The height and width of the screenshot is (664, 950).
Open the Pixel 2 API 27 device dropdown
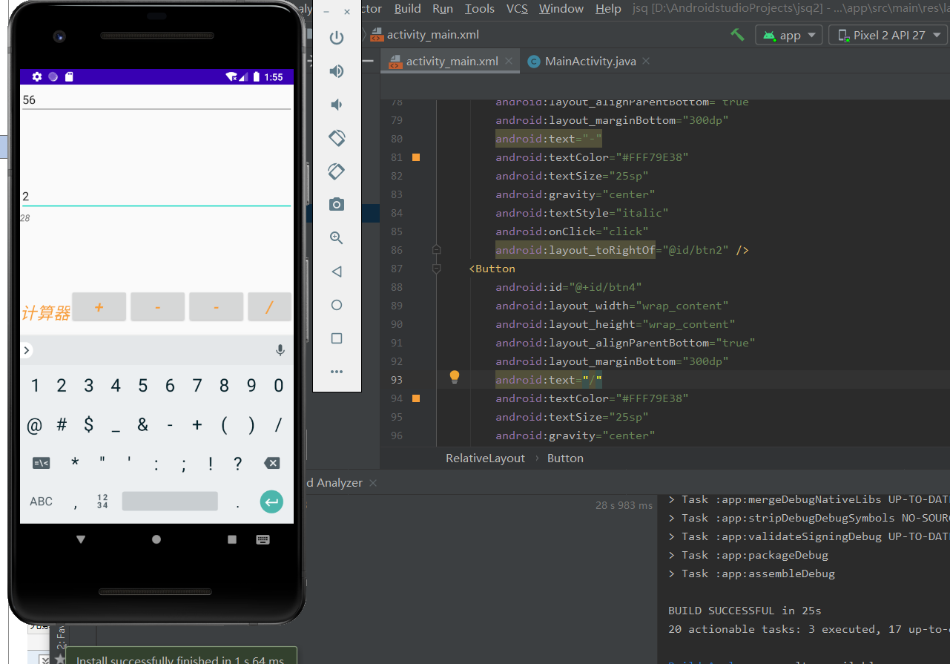coord(889,35)
